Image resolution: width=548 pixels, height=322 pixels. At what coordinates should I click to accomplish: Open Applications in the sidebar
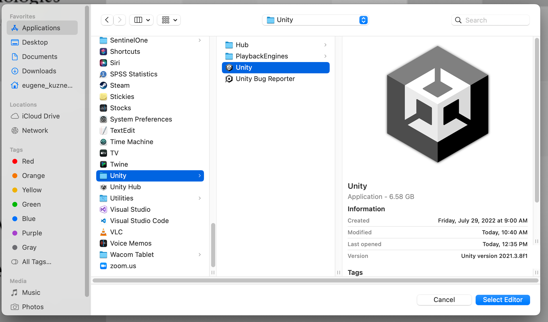coord(42,28)
